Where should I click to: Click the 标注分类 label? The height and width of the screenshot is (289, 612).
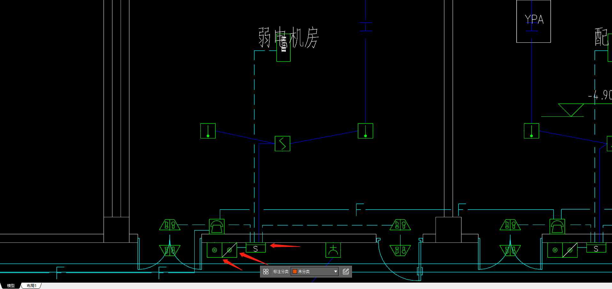point(281,271)
